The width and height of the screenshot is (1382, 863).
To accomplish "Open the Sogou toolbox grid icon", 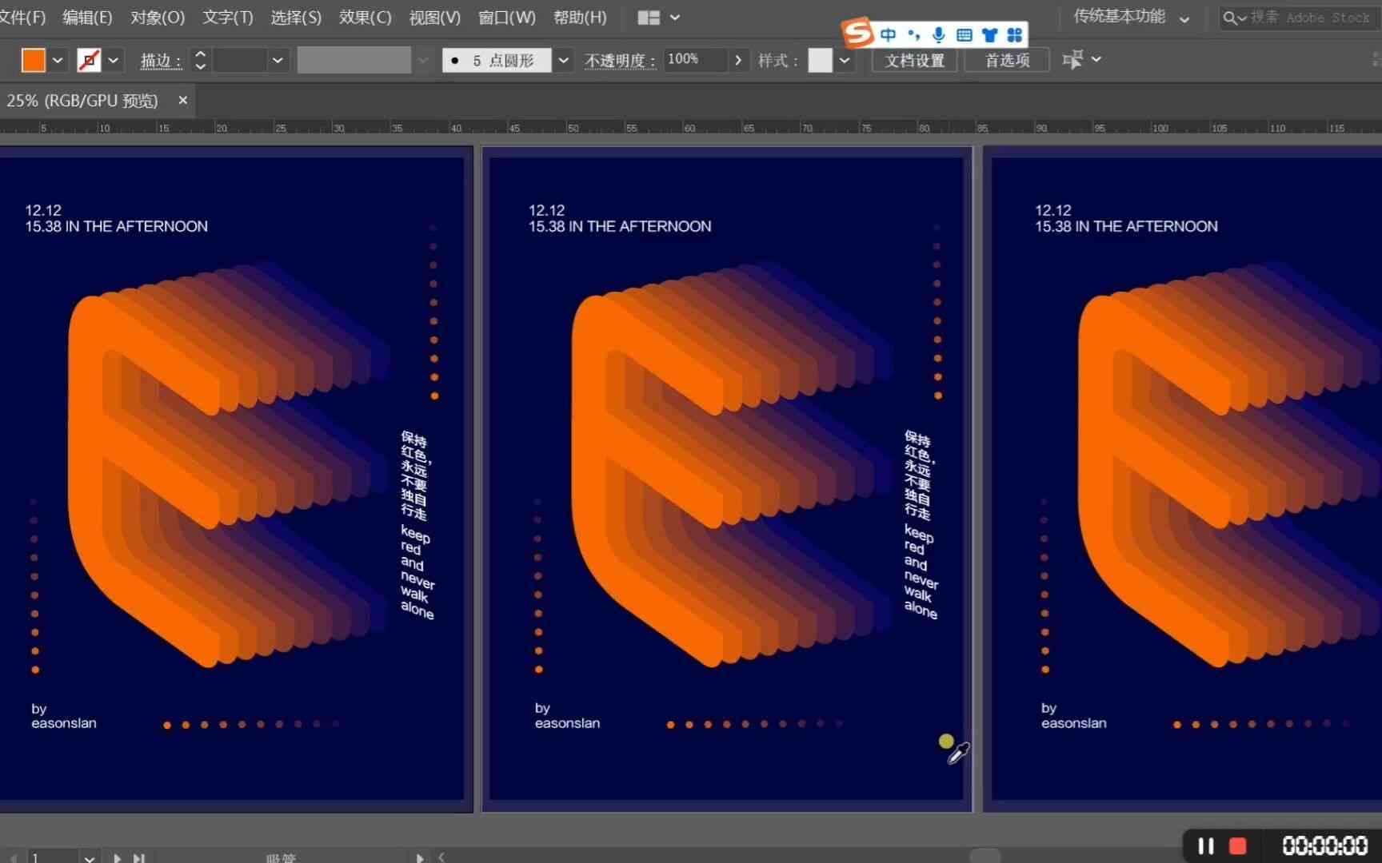I will (x=1015, y=34).
